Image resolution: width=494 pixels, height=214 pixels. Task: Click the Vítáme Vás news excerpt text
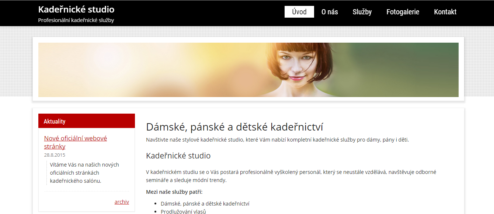[x=84, y=173]
